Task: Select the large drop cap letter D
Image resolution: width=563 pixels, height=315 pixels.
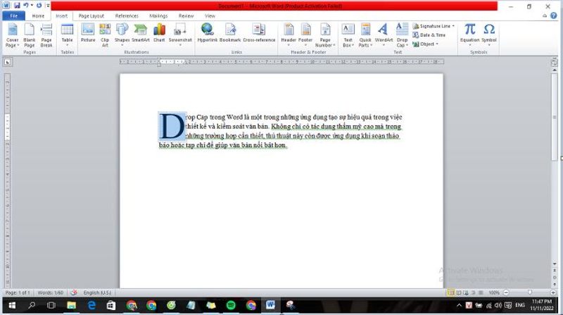Action: (172, 126)
